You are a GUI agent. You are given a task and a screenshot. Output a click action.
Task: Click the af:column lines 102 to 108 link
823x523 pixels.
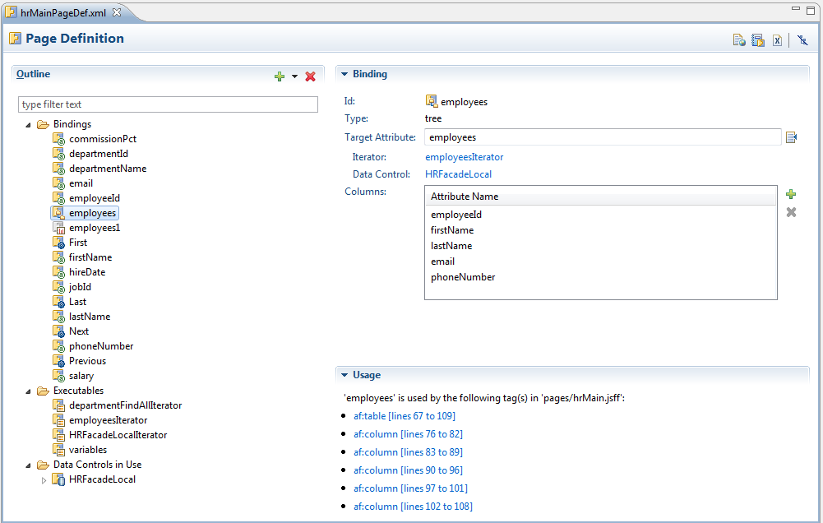tap(413, 506)
